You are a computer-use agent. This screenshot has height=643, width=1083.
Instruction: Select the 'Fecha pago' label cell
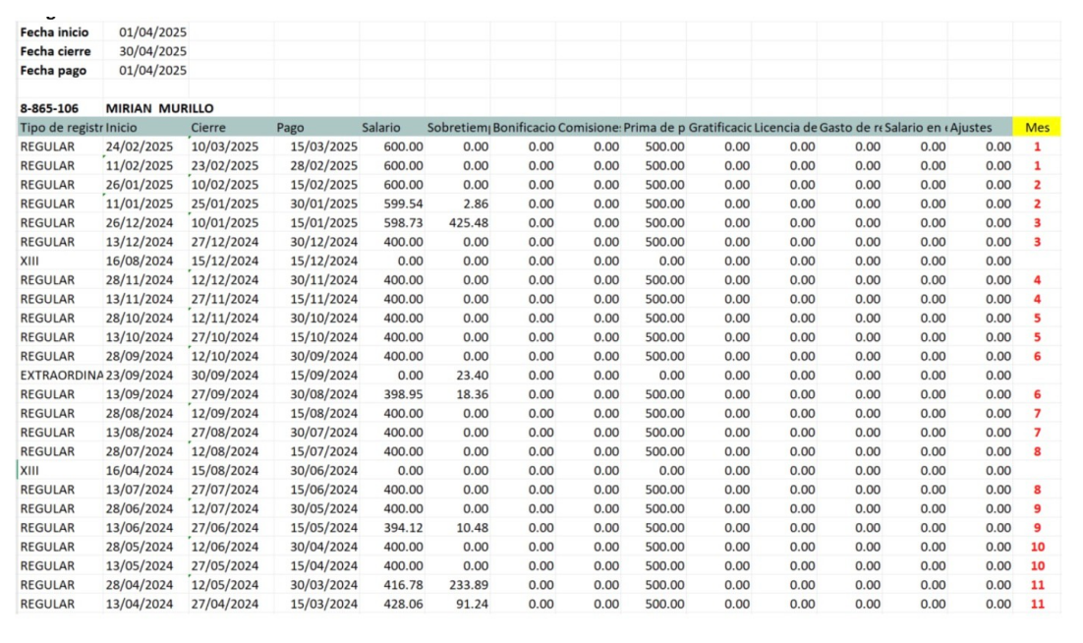53,71
